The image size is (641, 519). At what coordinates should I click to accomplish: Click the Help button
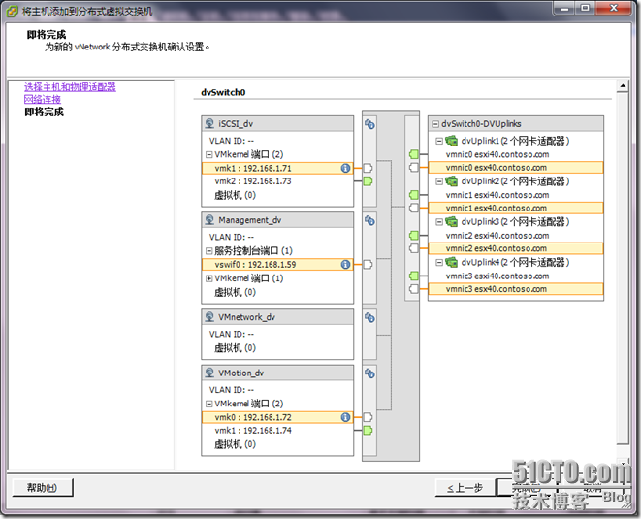pyautogui.click(x=43, y=488)
